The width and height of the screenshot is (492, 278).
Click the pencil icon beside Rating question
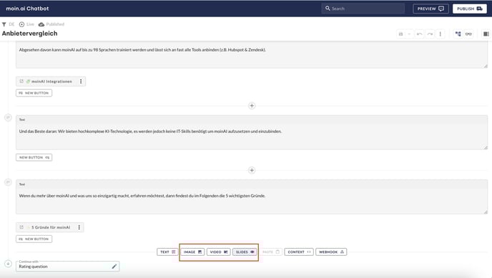114,267
